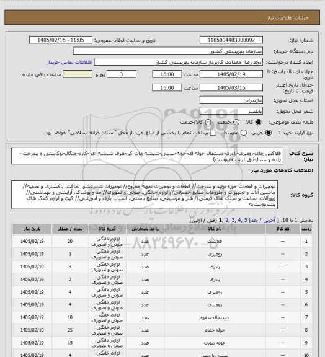
Task: Click the حوله حمام item name
Action: (x=215, y=330)
